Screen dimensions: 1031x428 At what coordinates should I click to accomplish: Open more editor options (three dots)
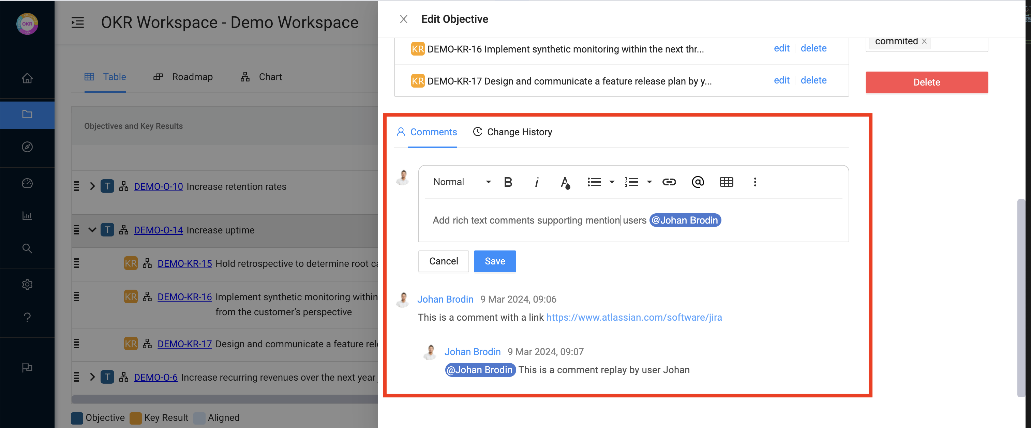[755, 182]
